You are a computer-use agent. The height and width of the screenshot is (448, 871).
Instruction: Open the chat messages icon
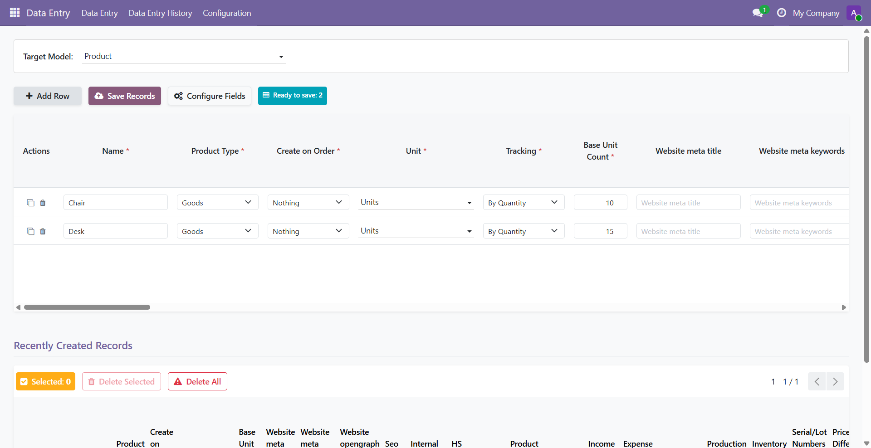757,13
